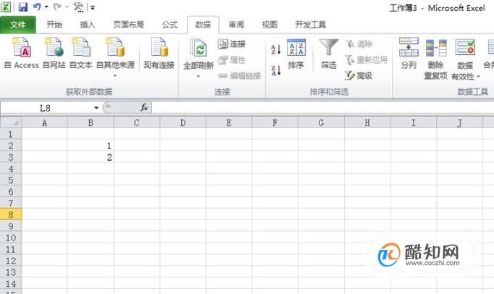Screen dimensions: 494x294
Task: Select column A header
Action: pos(44,122)
